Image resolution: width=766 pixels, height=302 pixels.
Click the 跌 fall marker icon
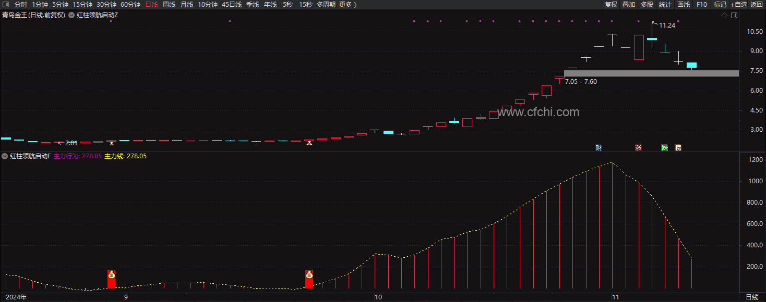point(665,148)
